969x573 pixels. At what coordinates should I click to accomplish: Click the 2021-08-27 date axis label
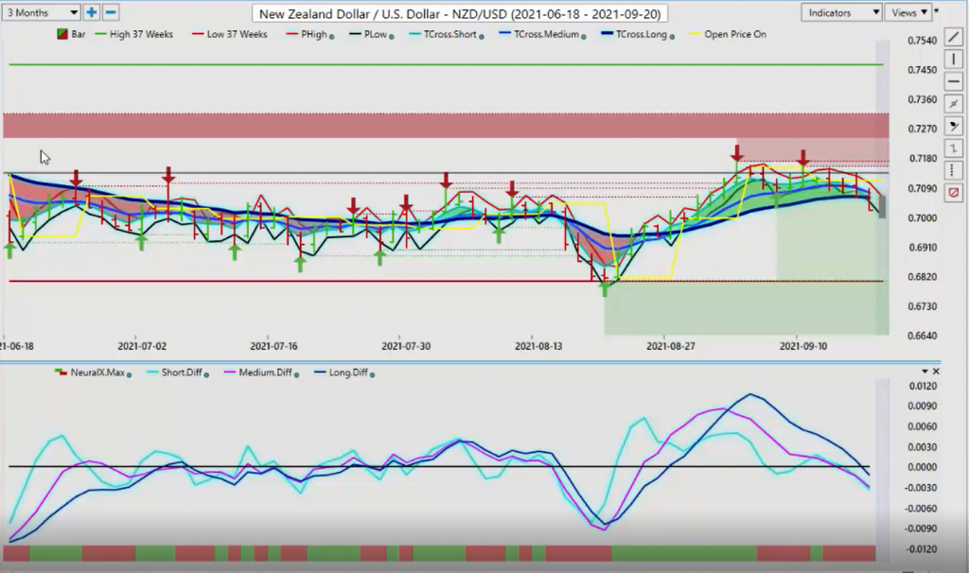tap(671, 346)
